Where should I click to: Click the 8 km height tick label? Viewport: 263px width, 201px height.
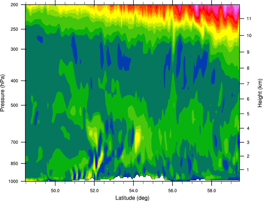[x=248, y=68]
